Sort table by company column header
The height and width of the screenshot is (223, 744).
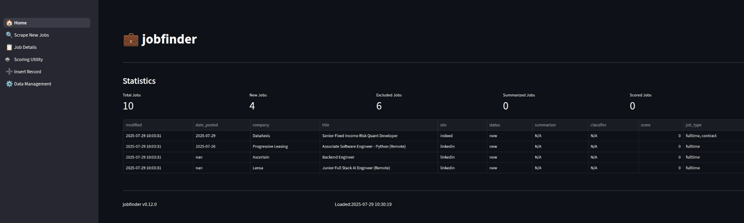point(261,125)
